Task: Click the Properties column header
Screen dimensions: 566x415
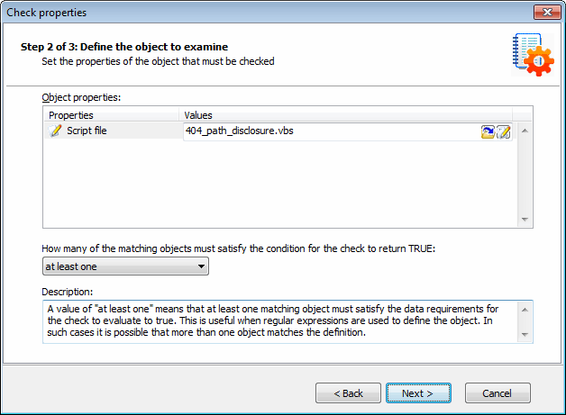Action: pyautogui.click(x=112, y=115)
